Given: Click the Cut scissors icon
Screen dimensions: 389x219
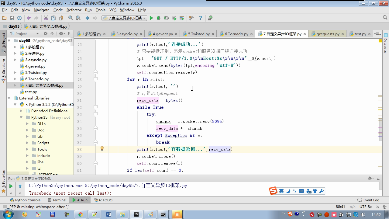Looking at the screenshot, I should (46, 18).
